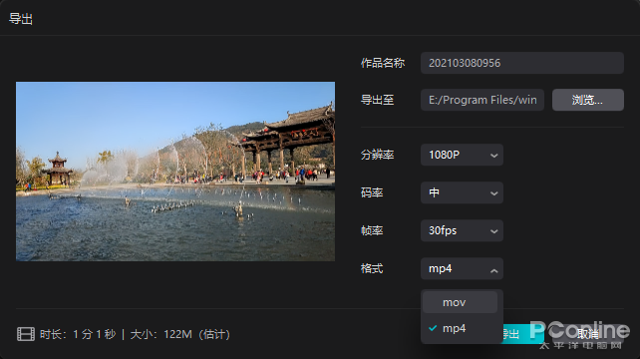
Task: Open the 分辨率 1080P dropdown
Action: point(462,155)
